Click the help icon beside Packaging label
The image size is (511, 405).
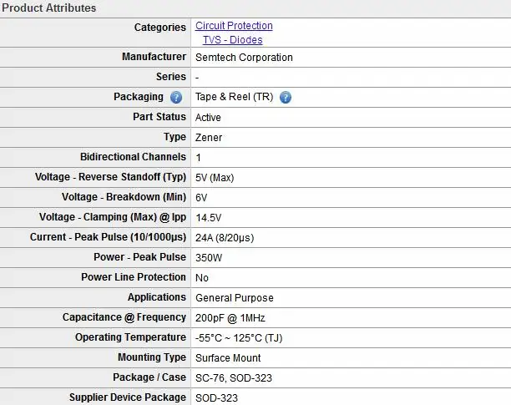[x=176, y=98]
